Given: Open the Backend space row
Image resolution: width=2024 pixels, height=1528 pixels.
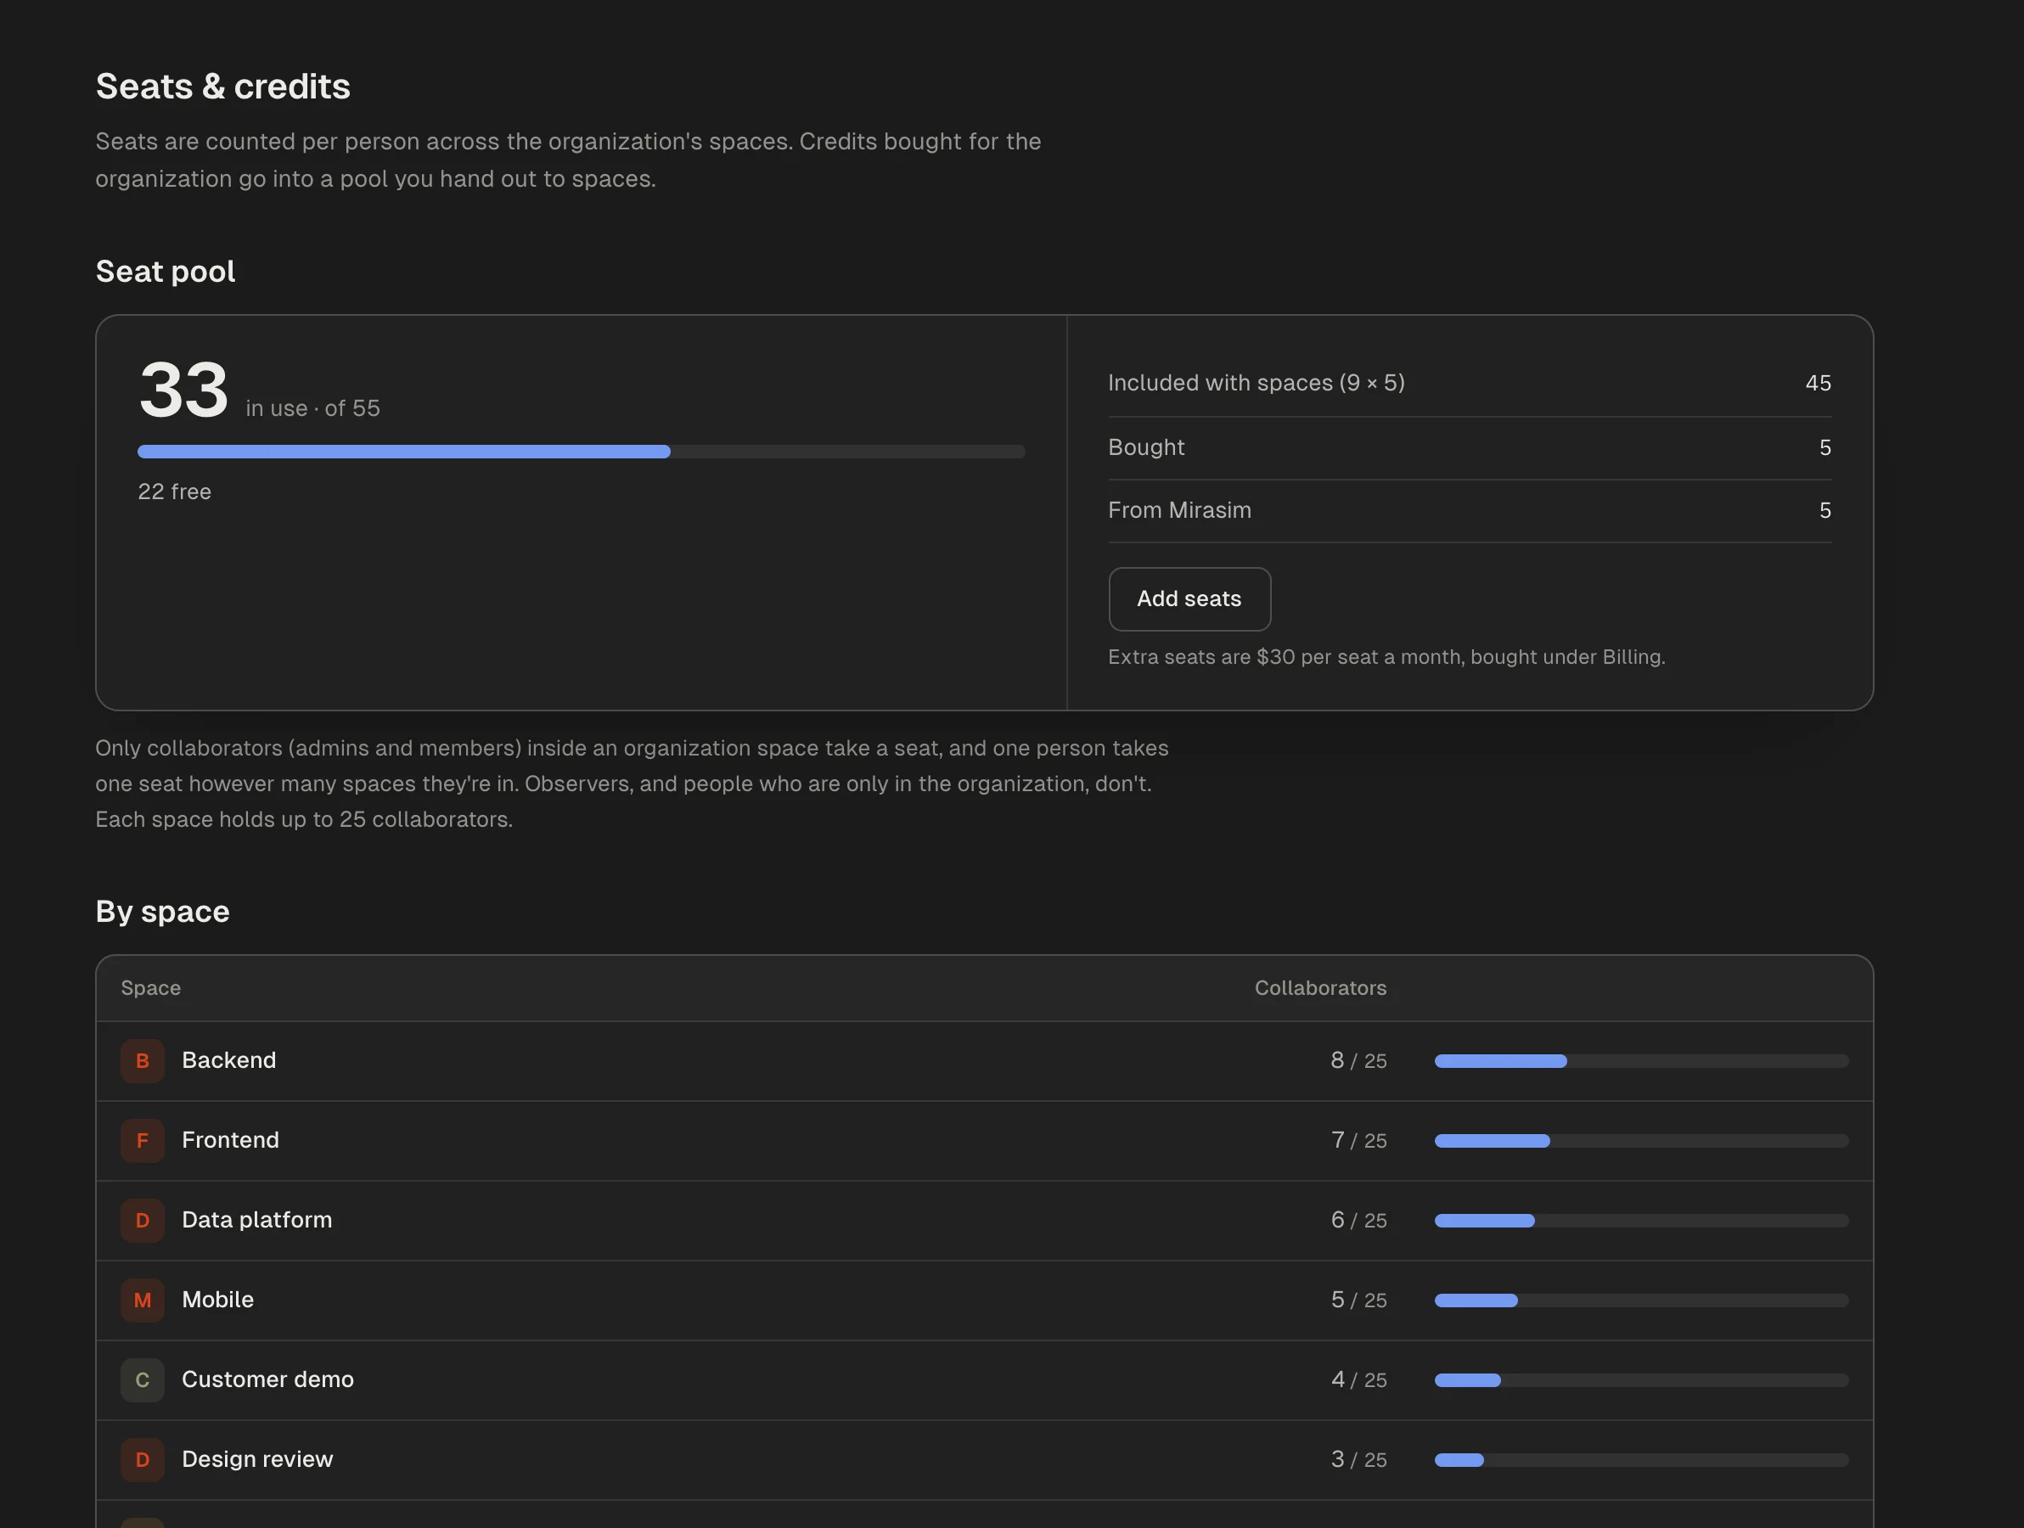Looking at the screenshot, I should point(984,1060).
